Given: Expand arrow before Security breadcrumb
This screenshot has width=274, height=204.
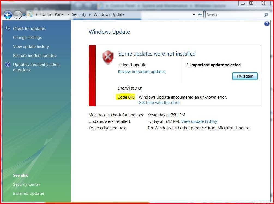Looking at the screenshot, I should [68, 14].
